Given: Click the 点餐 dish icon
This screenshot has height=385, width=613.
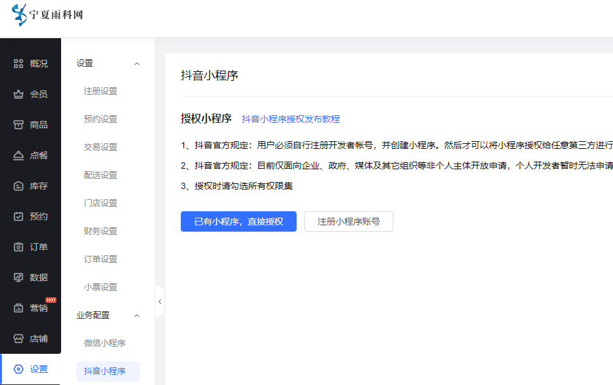Looking at the screenshot, I should pos(18,155).
